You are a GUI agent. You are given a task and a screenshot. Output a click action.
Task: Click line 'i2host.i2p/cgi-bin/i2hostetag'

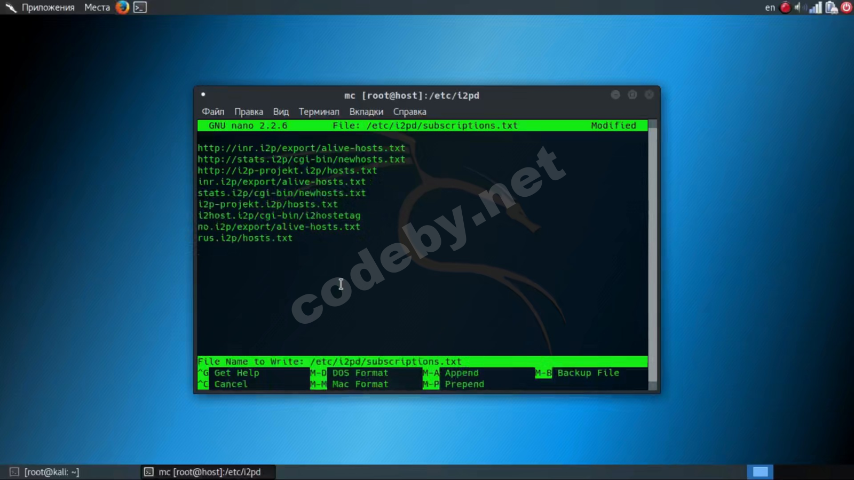pyautogui.click(x=279, y=215)
